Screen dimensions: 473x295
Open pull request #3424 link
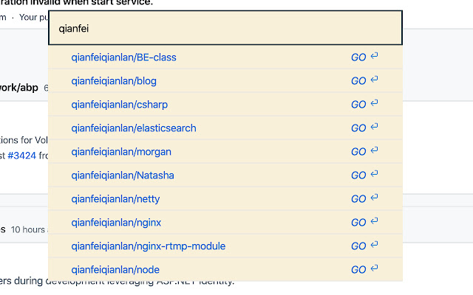click(x=21, y=156)
